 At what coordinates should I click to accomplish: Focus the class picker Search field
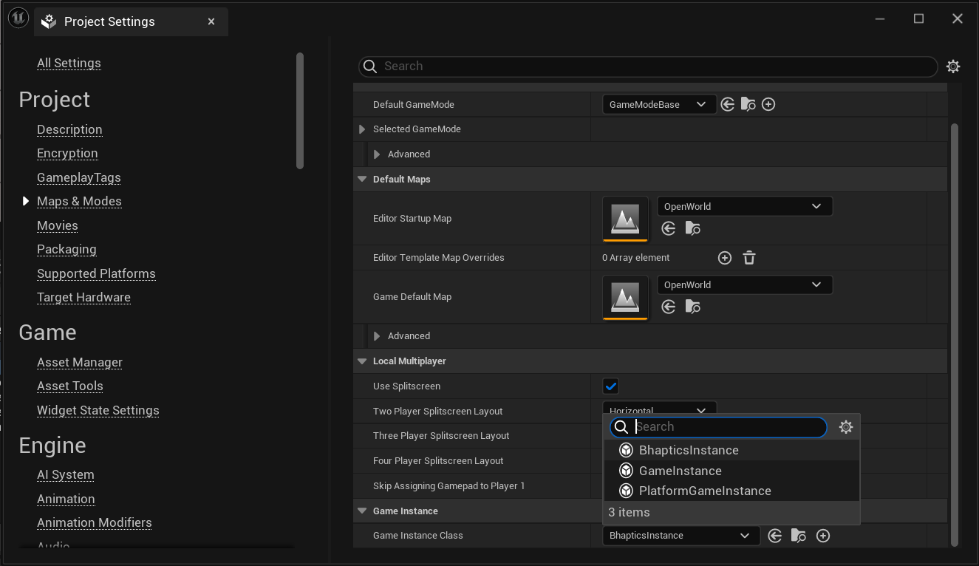(x=718, y=427)
